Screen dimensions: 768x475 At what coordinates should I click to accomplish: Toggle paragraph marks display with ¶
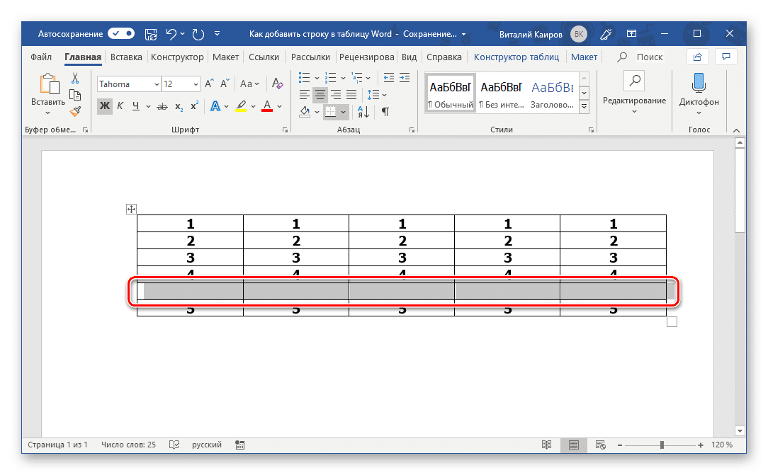(385, 111)
